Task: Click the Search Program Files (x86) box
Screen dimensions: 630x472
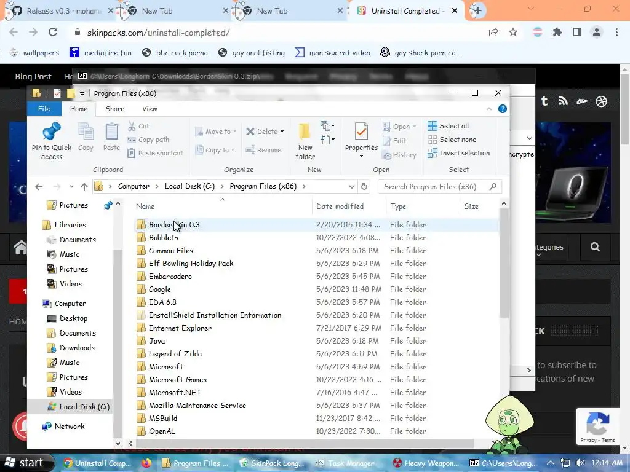Action: click(440, 187)
